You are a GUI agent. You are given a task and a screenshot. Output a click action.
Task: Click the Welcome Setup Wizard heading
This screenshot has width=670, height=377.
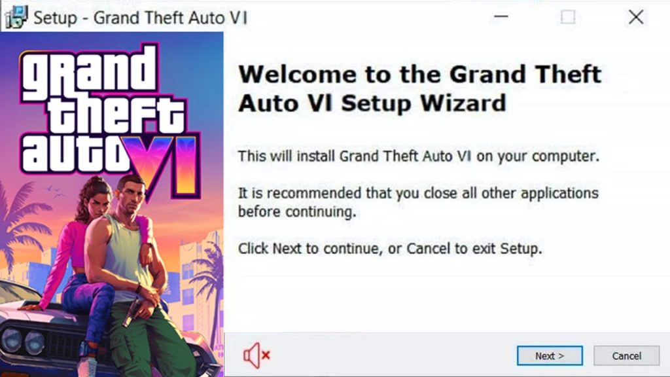[x=419, y=88]
